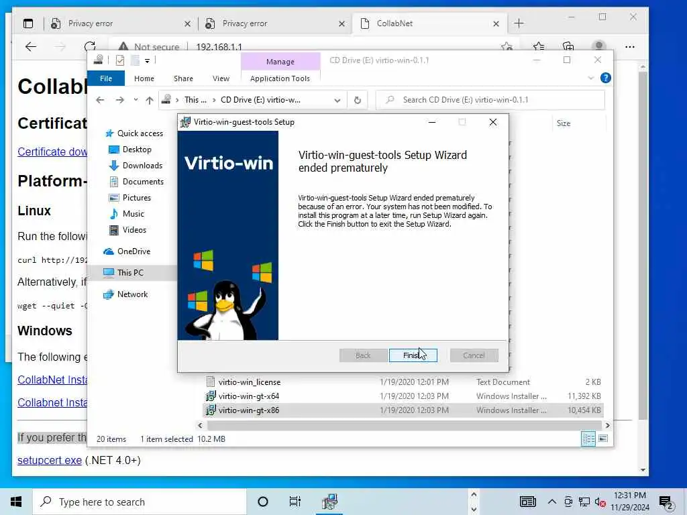Click Finish in the Virtio-win setup wizard

pos(413,355)
